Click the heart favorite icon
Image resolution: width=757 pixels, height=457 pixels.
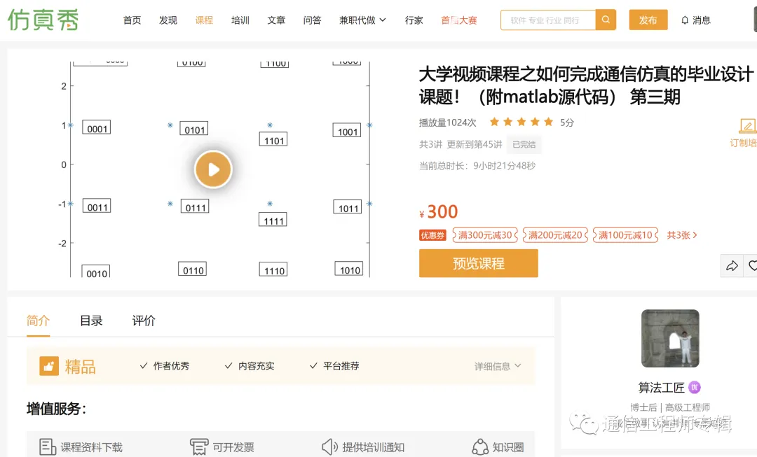point(752,266)
